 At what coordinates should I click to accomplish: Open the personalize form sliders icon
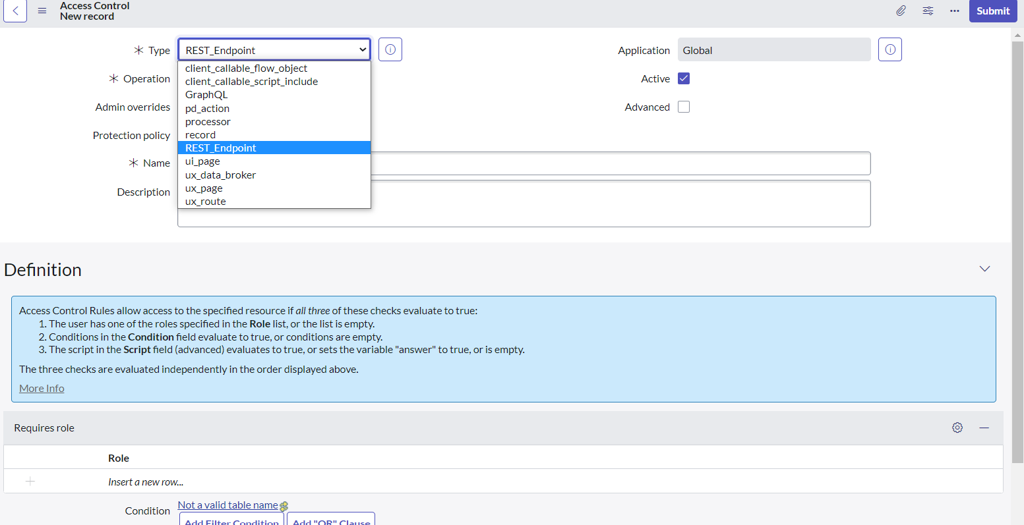[928, 11]
